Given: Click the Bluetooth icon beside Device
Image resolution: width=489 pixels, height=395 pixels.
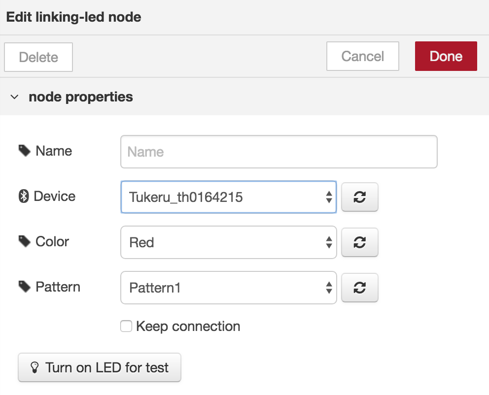Looking at the screenshot, I should click(24, 196).
